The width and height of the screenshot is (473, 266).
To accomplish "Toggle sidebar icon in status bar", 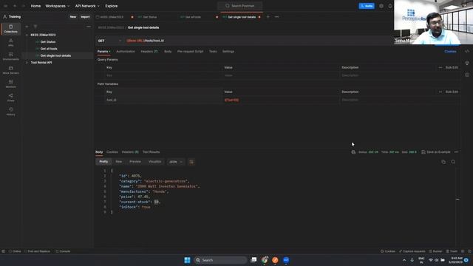I will 3,251.
